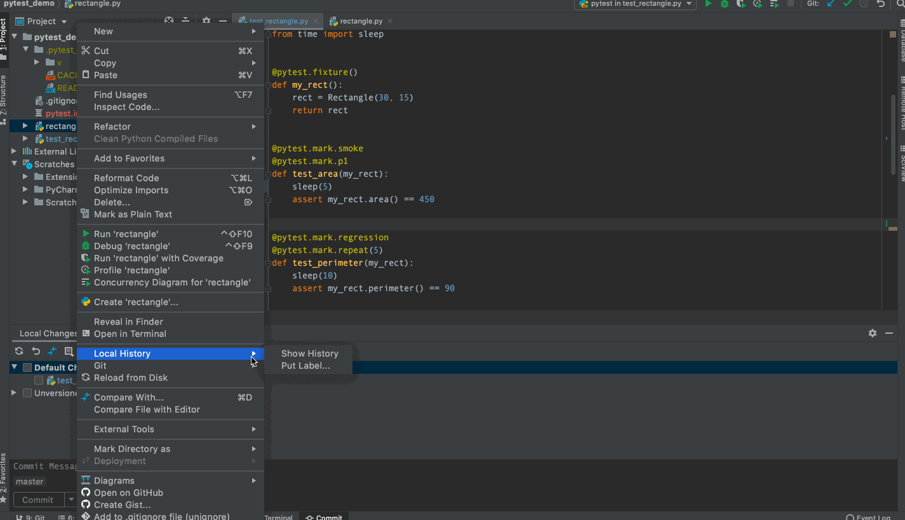Select Create 'rectangle'... in the context menu

coord(170,302)
